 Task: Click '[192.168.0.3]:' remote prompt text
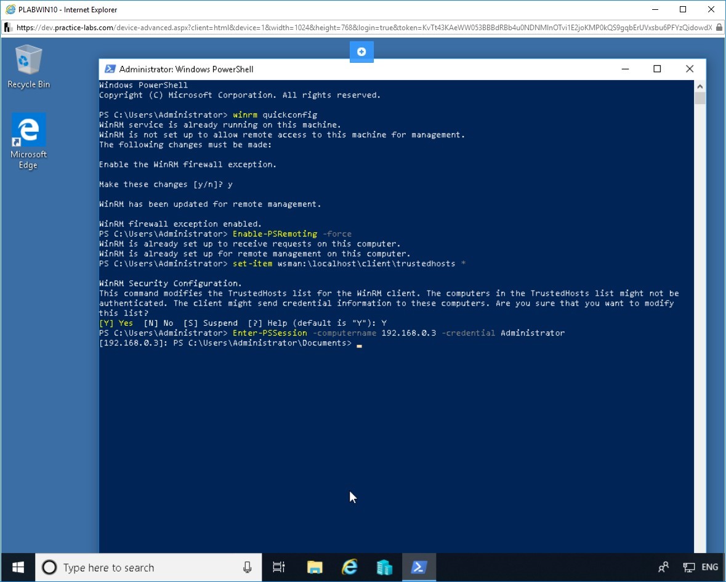(134, 342)
